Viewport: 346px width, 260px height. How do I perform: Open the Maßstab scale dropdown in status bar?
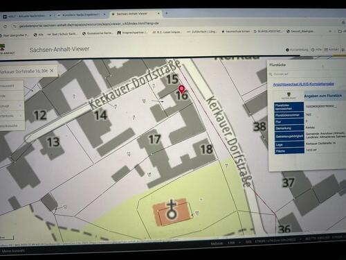pos(234,243)
